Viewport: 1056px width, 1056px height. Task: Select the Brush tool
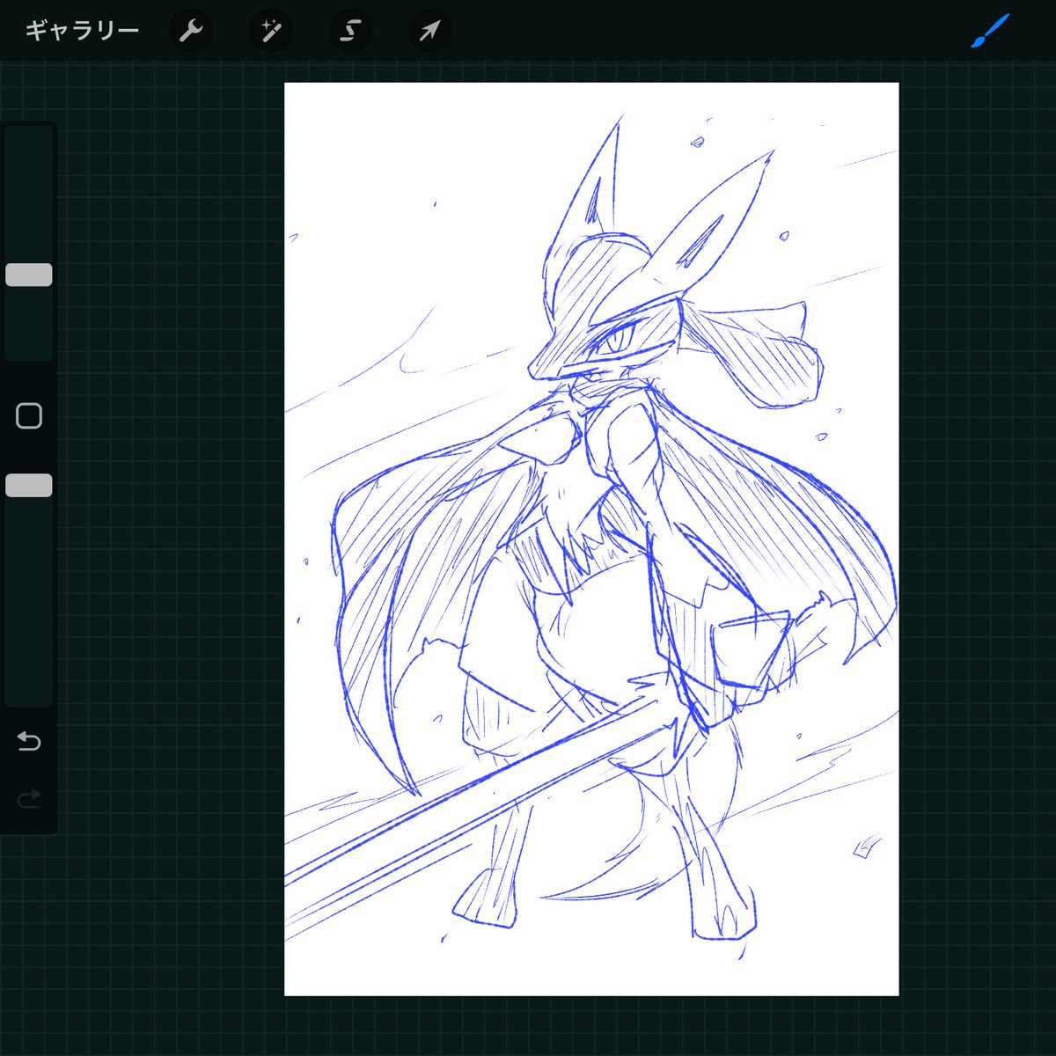(990, 32)
